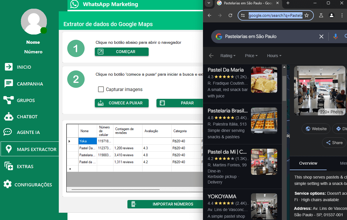Open the EXTRAS sidebar section
Viewport: 347px width, 220px height.
point(19,166)
